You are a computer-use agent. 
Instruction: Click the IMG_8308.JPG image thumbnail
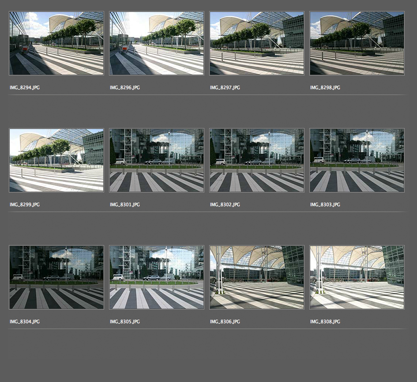[x=357, y=277]
